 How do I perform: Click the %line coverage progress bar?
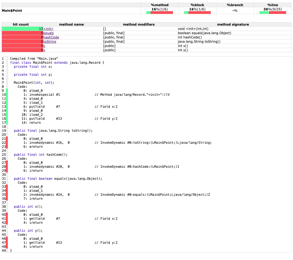point(273,13)
